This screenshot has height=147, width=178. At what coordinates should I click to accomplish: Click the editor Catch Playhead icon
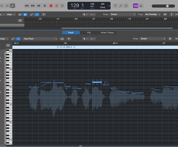click(x=69, y=39)
